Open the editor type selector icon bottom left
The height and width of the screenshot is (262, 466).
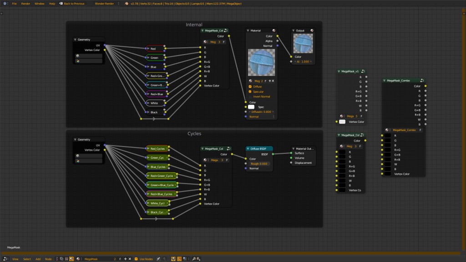click(x=5, y=258)
